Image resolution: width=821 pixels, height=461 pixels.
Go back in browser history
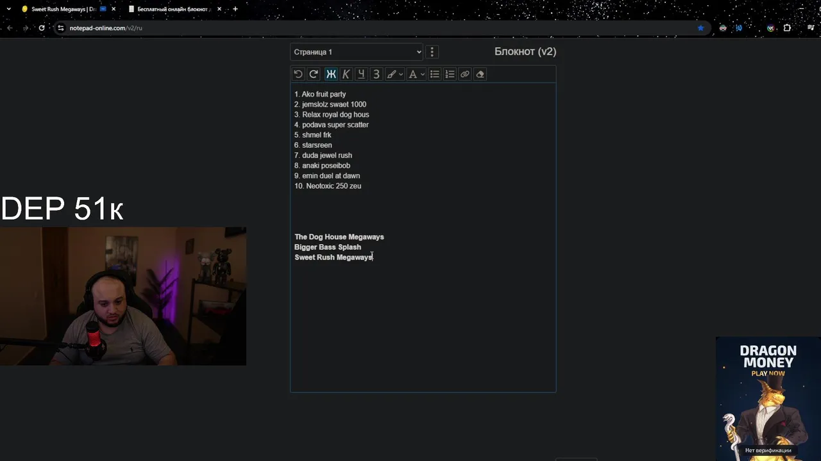pyautogui.click(x=10, y=28)
